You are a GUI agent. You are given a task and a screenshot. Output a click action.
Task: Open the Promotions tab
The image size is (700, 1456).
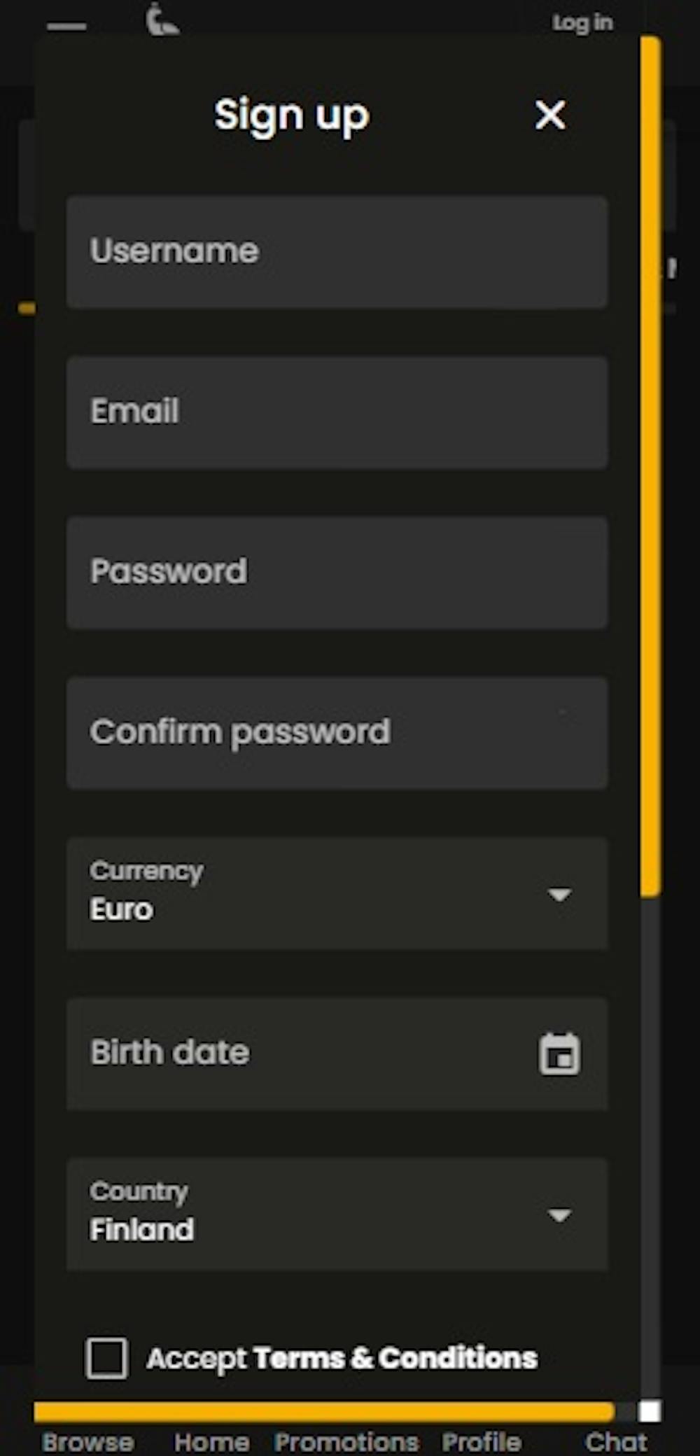coord(347,1442)
